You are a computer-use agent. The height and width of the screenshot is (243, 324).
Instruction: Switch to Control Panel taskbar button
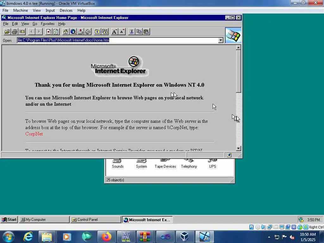[95, 220]
